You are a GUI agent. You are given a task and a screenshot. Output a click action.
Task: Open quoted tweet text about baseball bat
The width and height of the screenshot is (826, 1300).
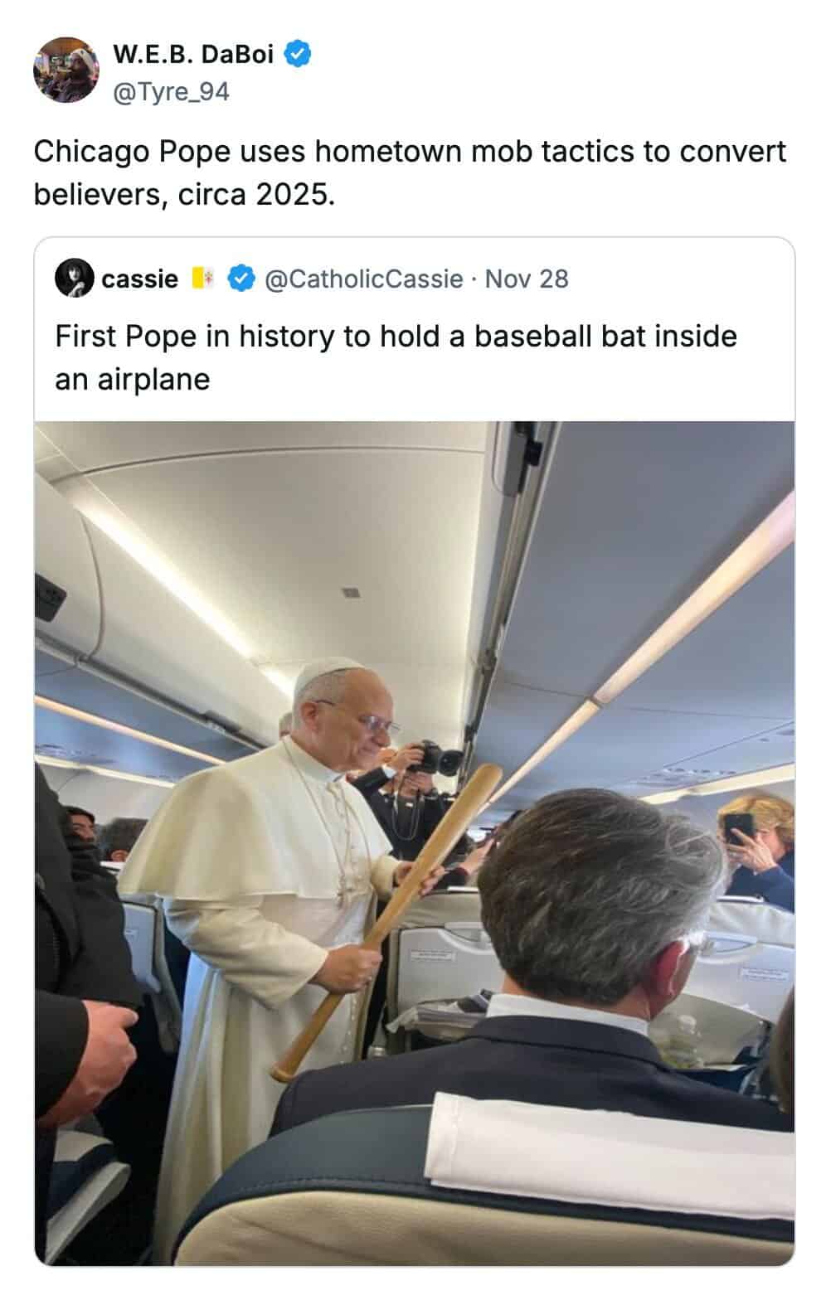(x=396, y=357)
